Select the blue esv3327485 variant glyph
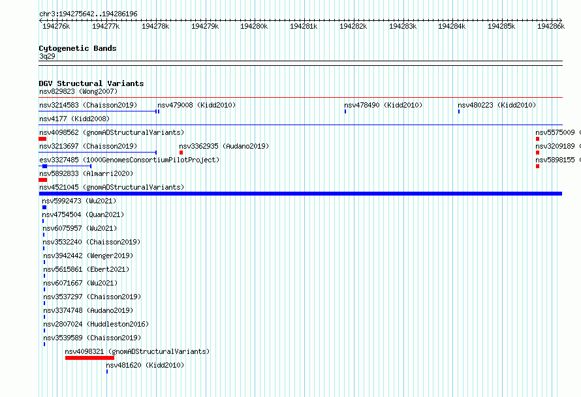 tap(65, 166)
